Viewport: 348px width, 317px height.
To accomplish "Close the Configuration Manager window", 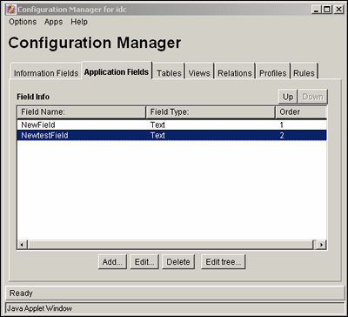I will pyautogui.click(x=338, y=10).
